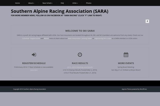160x106 pixels.
Task: Open the "registering for a race" link
Action: point(103,38)
